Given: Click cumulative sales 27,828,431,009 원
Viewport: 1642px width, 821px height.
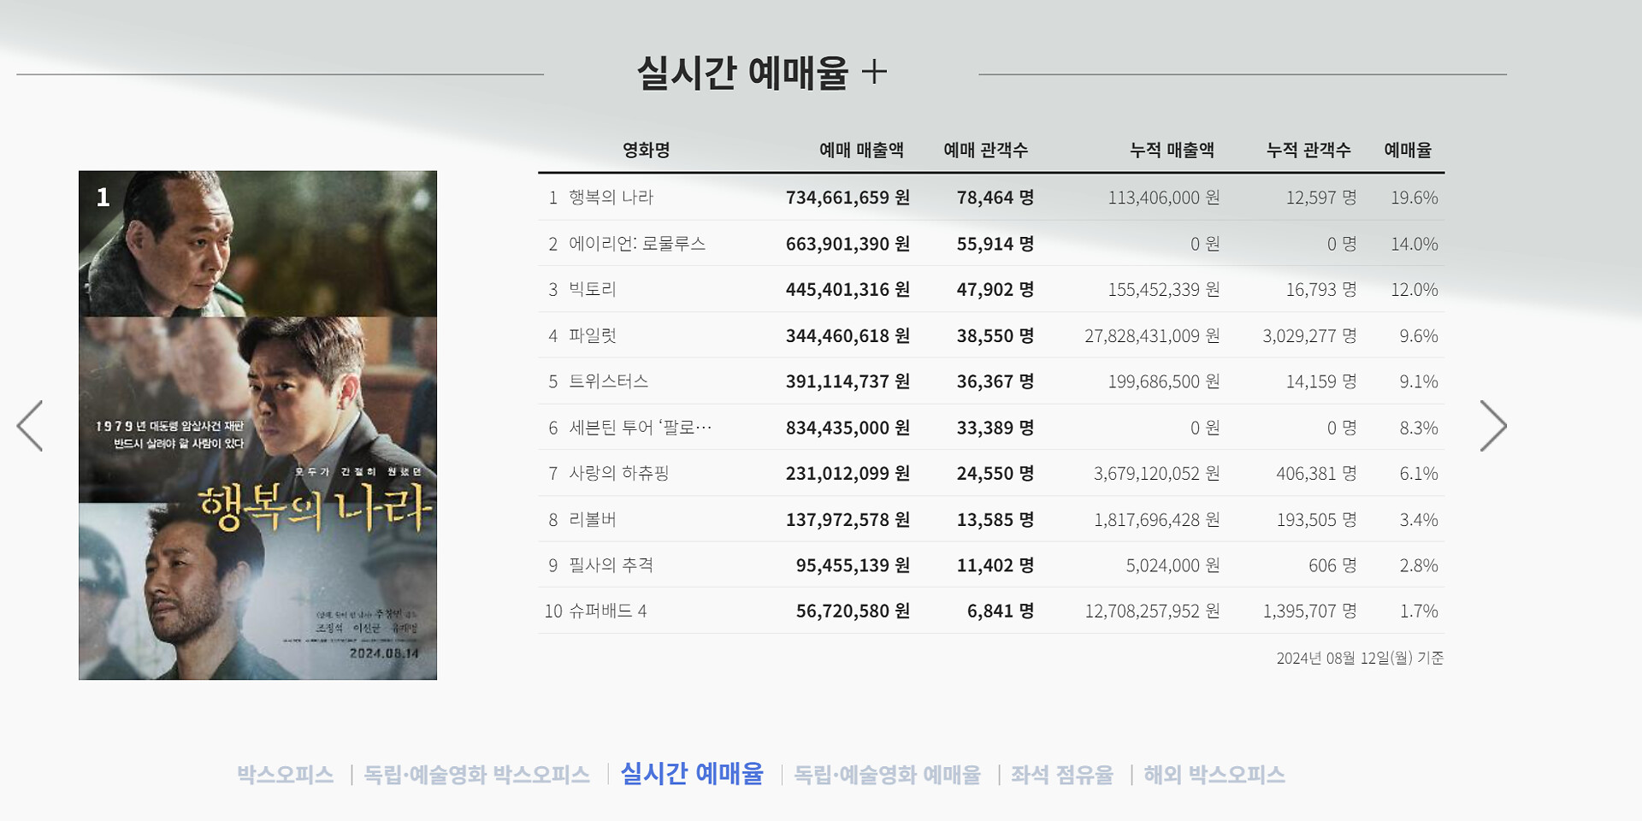Looking at the screenshot, I should tap(1153, 336).
